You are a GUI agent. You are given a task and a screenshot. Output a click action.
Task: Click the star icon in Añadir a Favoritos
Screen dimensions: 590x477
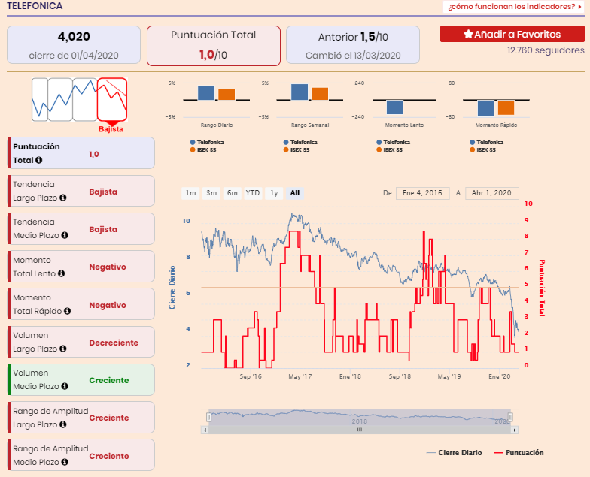pos(468,35)
